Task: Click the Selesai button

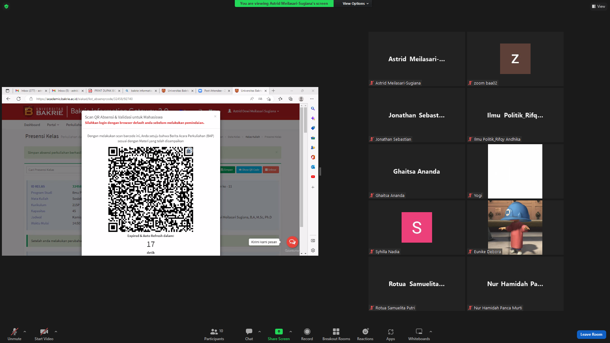Action: point(271,170)
